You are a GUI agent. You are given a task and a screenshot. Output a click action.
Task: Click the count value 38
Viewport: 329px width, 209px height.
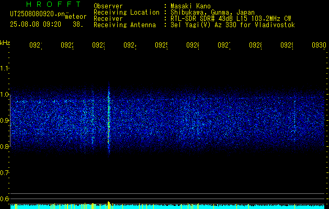[77, 25]
